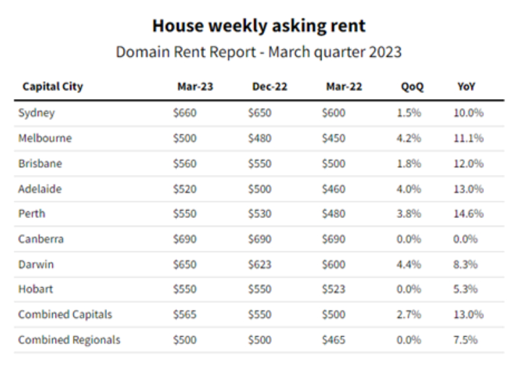
Task: Select the Canberra row label
Action: [42, 240]
